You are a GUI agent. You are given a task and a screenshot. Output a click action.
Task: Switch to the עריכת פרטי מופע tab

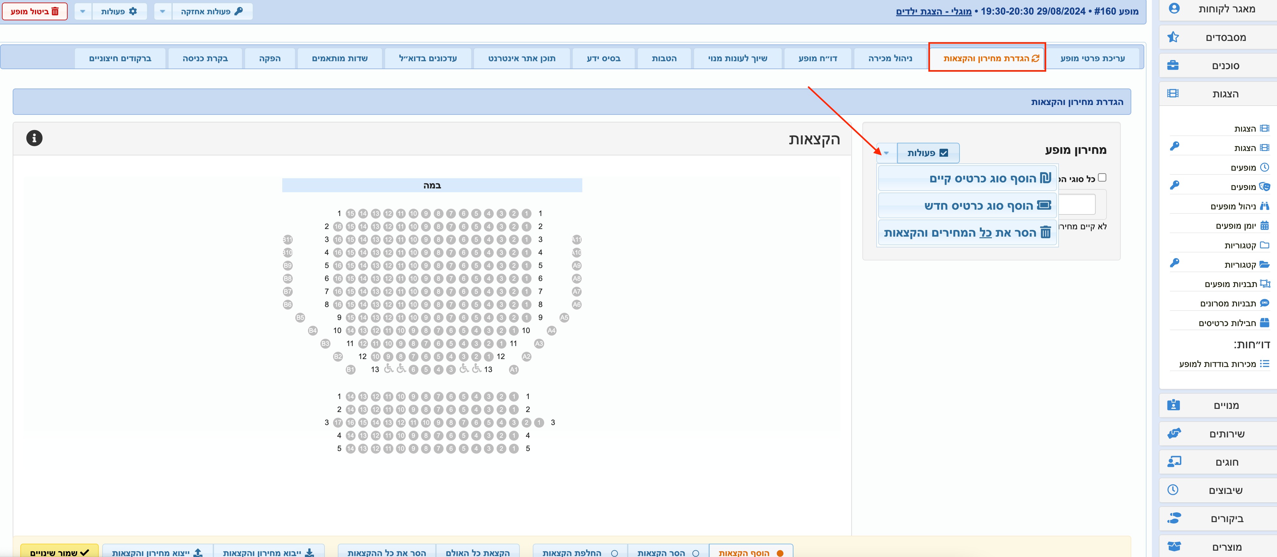coord(1092,58)
